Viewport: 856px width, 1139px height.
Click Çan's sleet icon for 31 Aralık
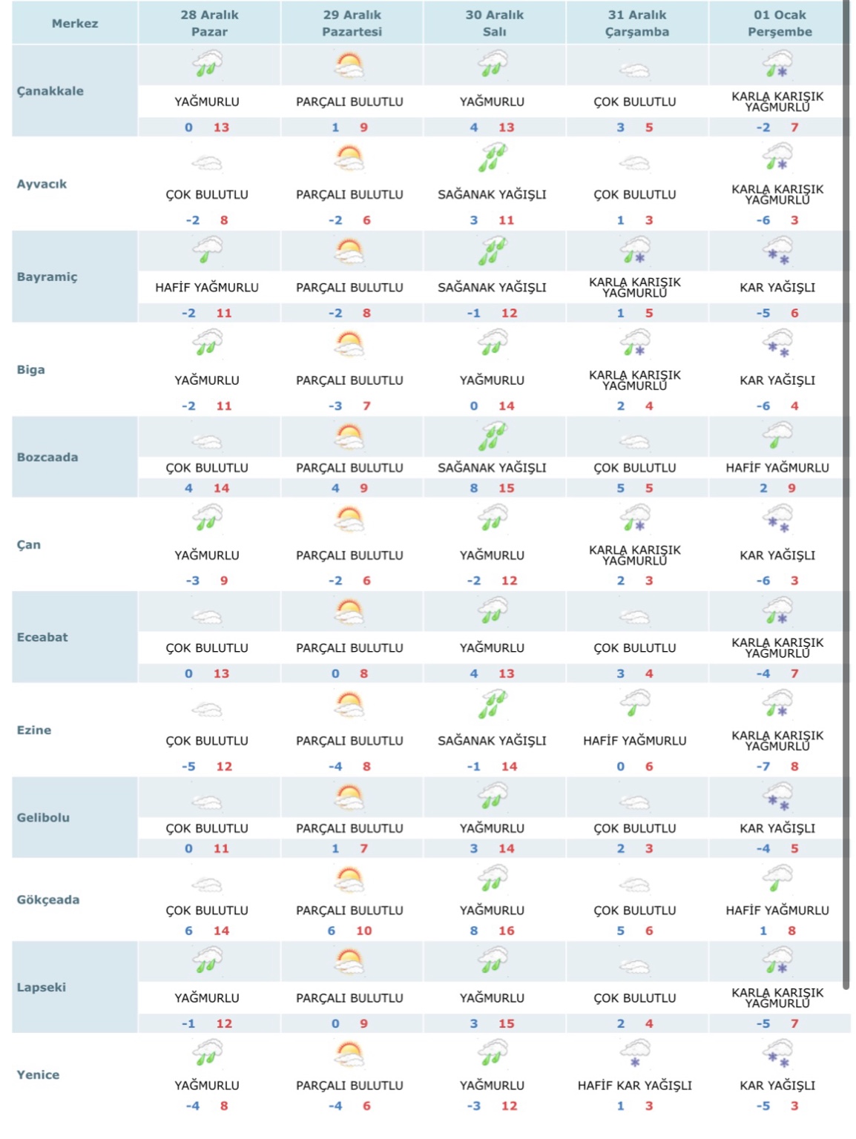pyautogui.click(x=634, y=518)
